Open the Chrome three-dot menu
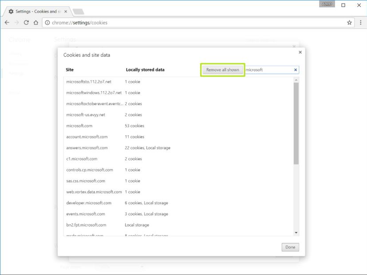367x275 pixels. [360, 23]
